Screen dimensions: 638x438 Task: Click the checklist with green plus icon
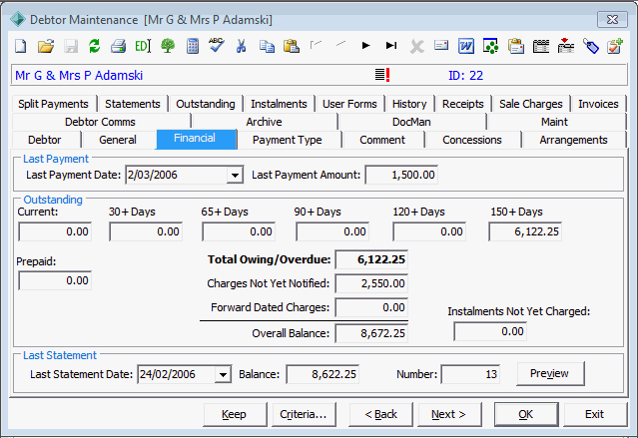[x=615, y=46]
